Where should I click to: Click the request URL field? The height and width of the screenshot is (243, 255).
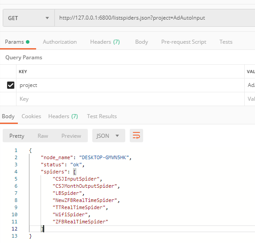(155, 18)
